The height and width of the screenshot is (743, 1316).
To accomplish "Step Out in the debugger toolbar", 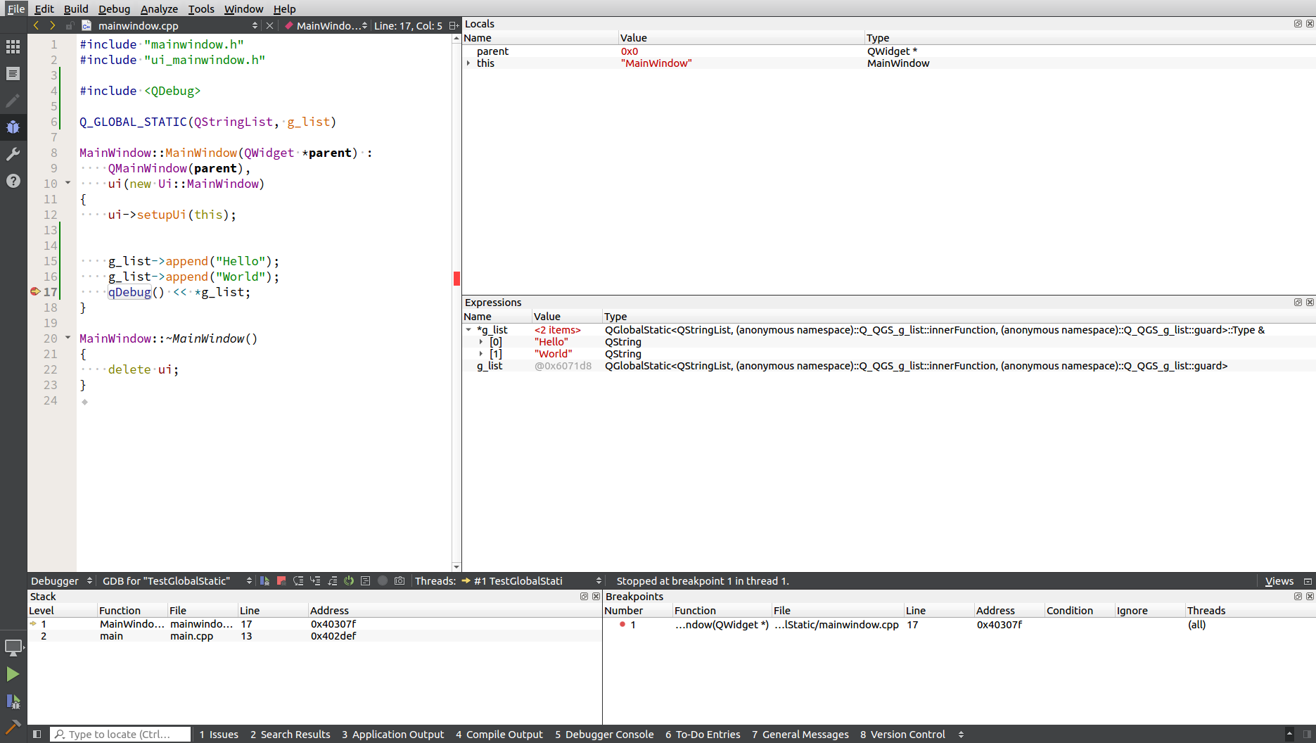I will pos(332,580).
